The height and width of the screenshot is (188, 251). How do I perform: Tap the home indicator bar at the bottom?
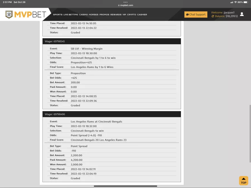click(x=126, y=186)
